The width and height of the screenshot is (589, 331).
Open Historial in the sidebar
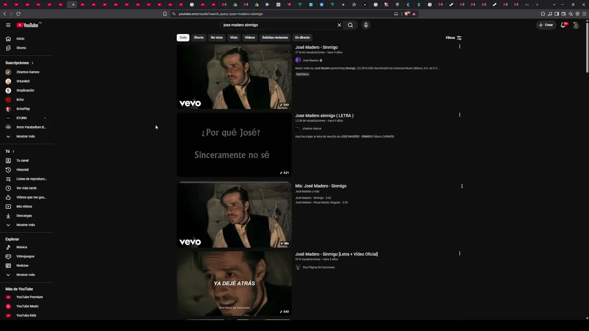click(x=26, y=170)
